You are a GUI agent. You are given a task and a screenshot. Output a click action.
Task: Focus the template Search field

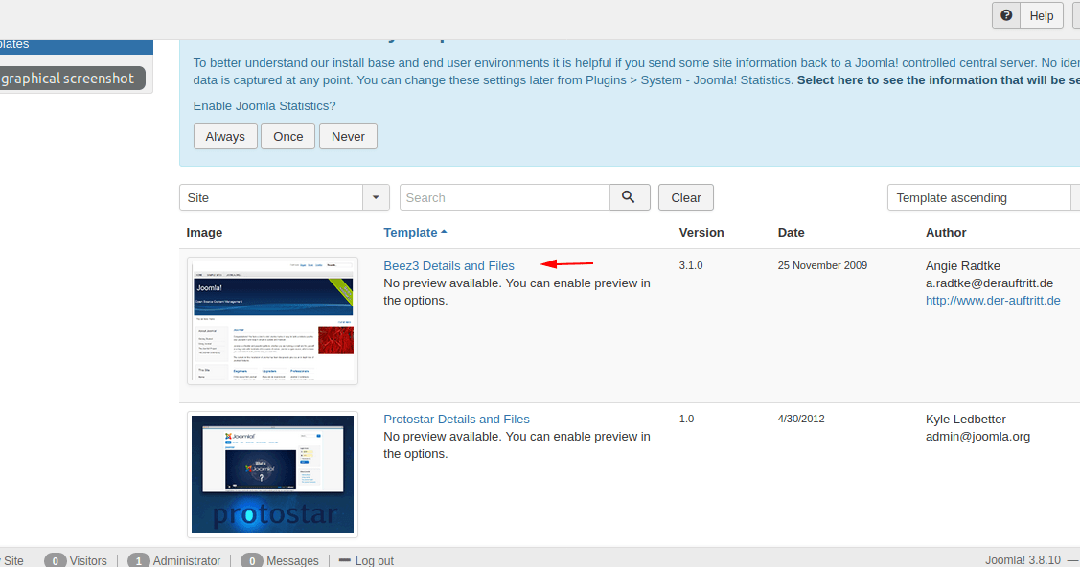(x=505, y=197)
